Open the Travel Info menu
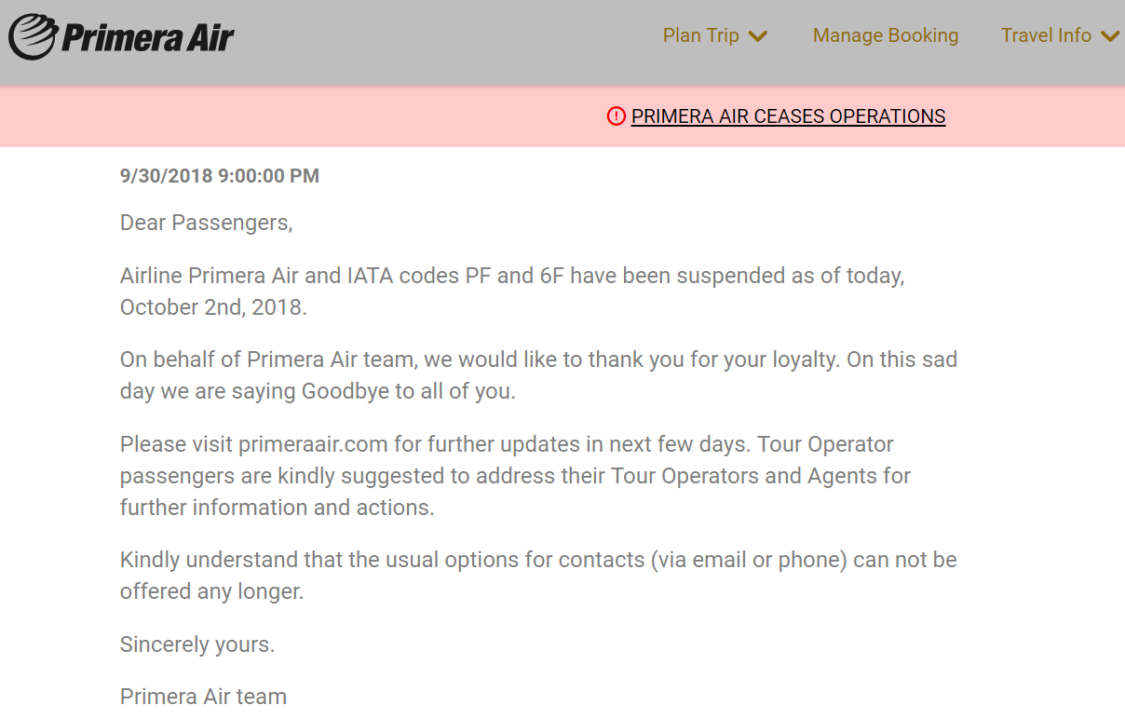Viewport: 1125px width, 719px height. (1046, 35)
